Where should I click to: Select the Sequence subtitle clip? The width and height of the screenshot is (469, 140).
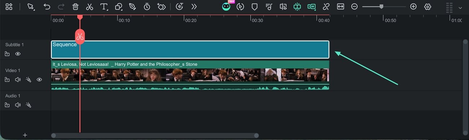190,50
